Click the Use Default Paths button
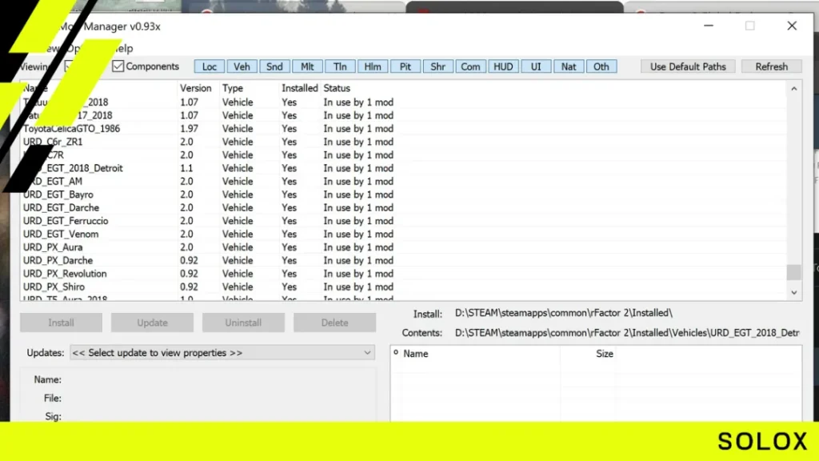 point(688,66)
